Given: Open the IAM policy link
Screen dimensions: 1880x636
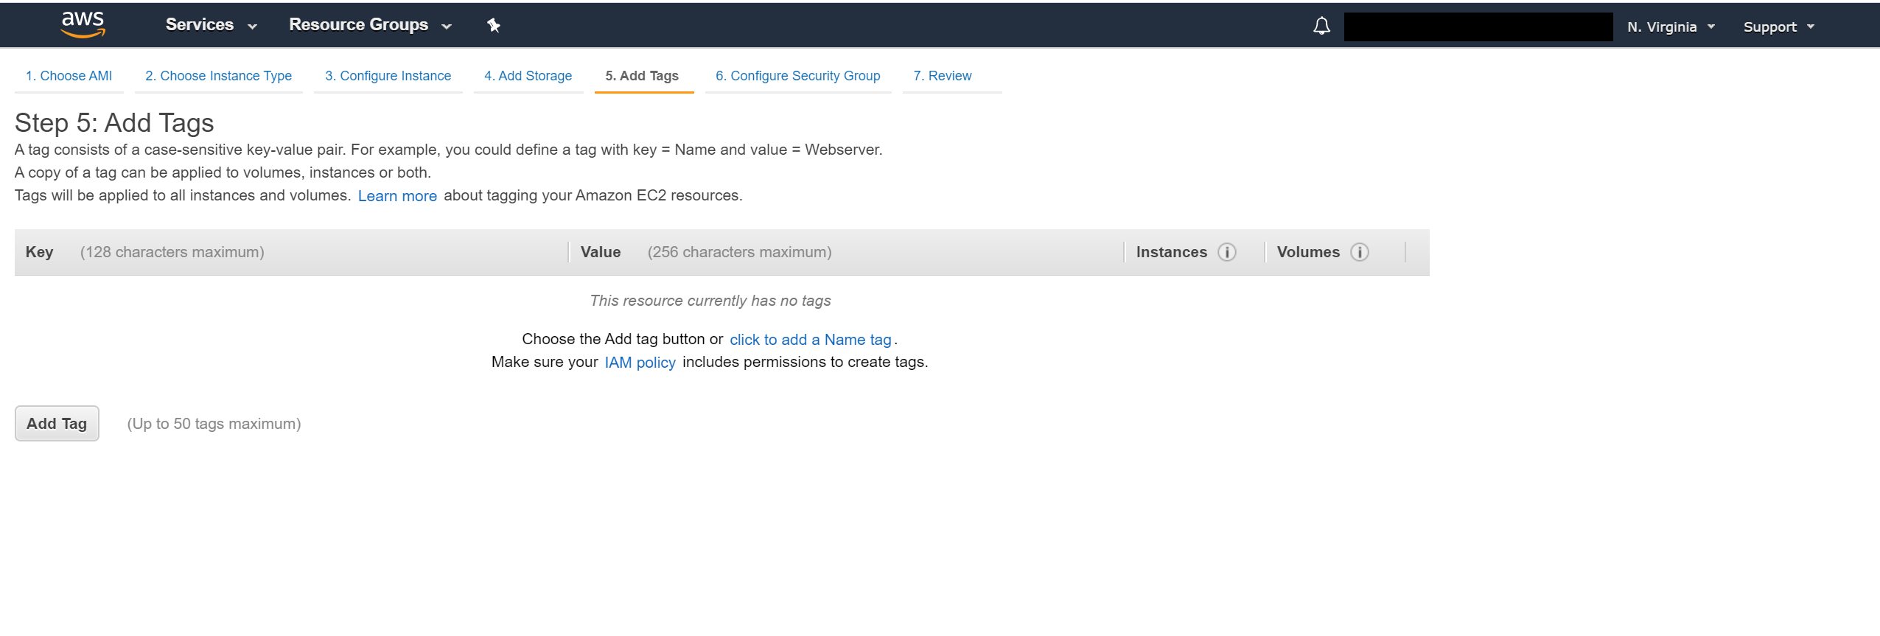Looking at the screenshot, I should click(640, 363).
